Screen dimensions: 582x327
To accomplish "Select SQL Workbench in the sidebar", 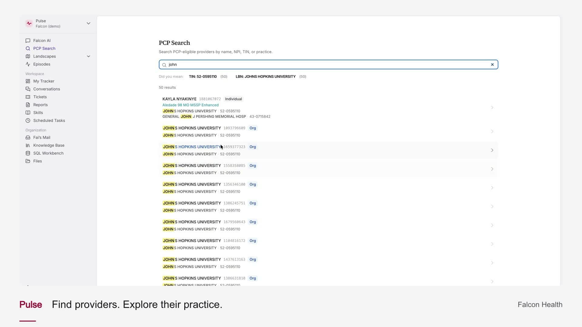I will point(58,153).
